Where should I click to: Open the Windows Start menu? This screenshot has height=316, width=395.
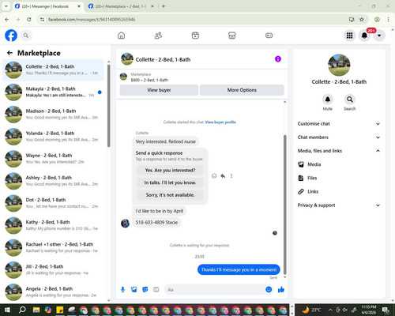(7, 310)
